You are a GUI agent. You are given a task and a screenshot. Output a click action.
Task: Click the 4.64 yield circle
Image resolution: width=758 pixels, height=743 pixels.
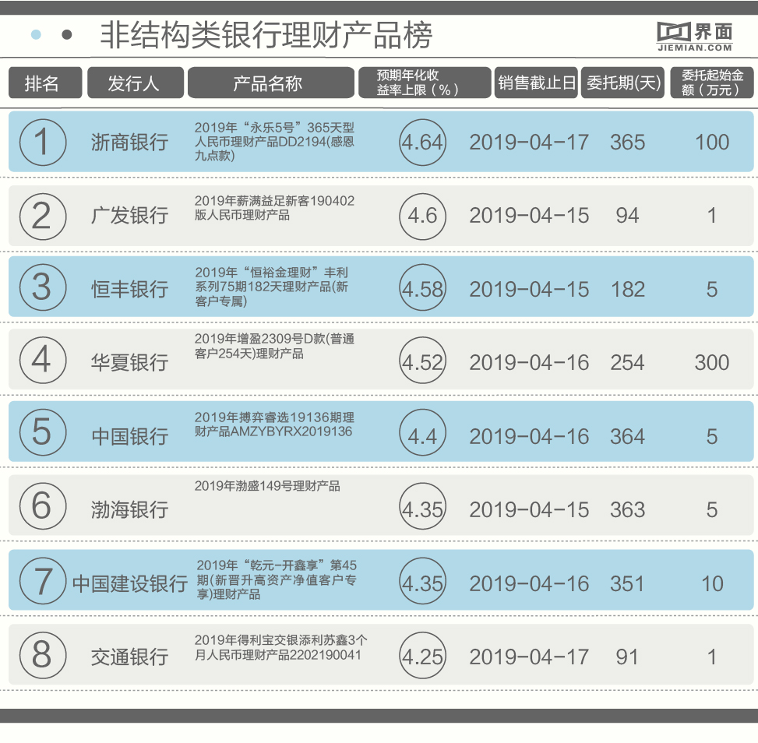[x=422, y=143]
